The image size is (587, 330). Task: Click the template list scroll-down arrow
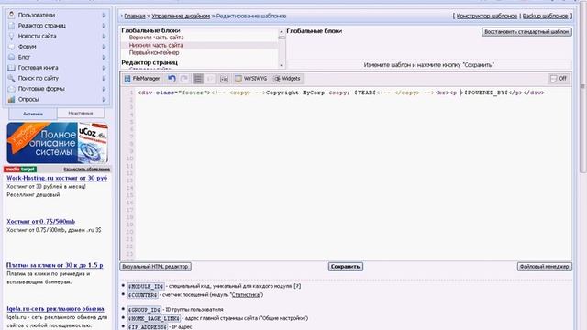point(282,65)
